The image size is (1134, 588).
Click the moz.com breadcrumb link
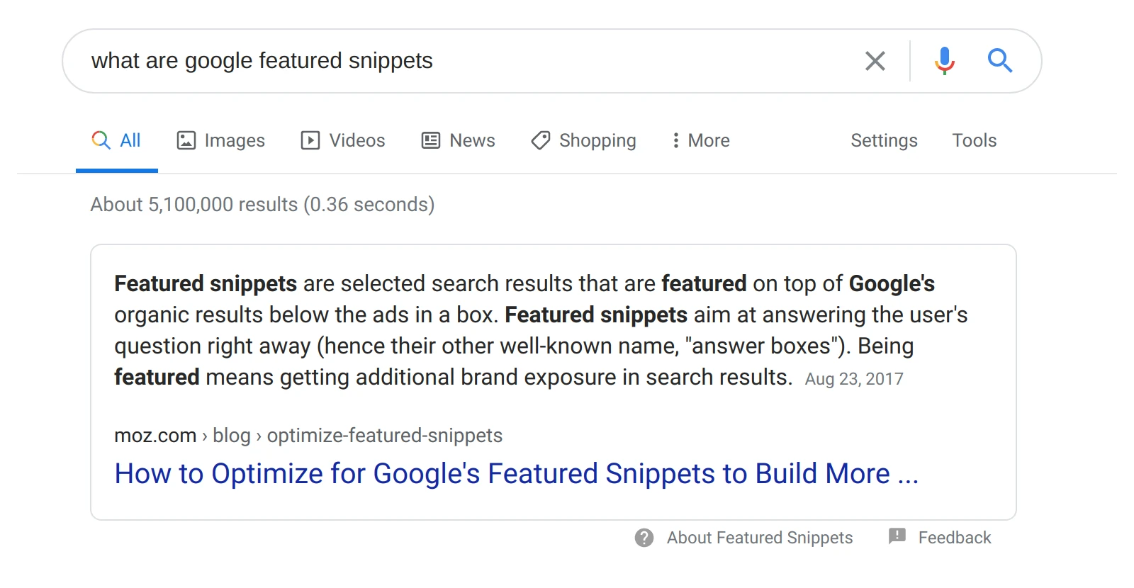[155, 435]
